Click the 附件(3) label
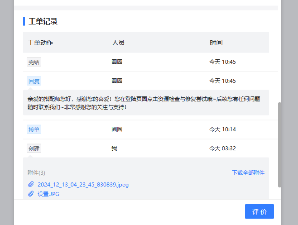Viewport: 298px width, 225px height. [37, 172]
